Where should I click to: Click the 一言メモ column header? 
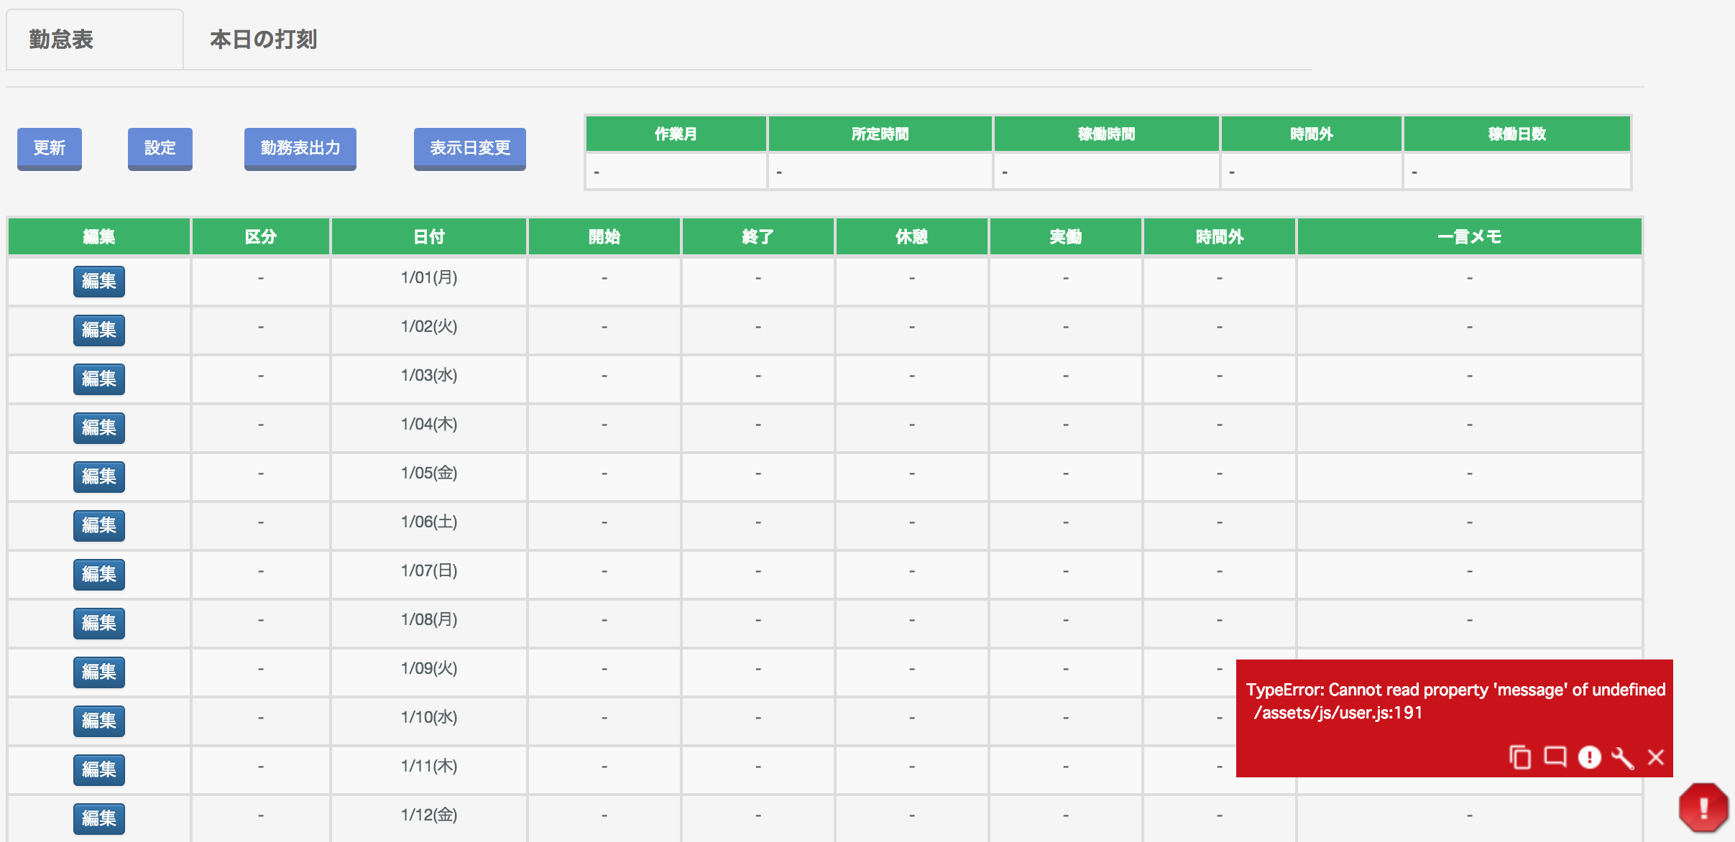tap(1469, 236)
